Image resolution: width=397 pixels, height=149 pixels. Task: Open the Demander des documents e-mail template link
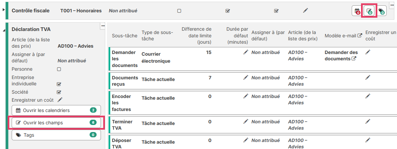click(341, 55)
